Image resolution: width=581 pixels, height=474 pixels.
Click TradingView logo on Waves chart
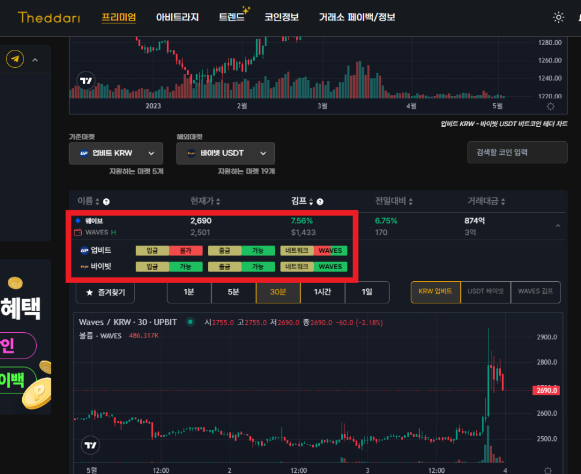click(90, 445)
